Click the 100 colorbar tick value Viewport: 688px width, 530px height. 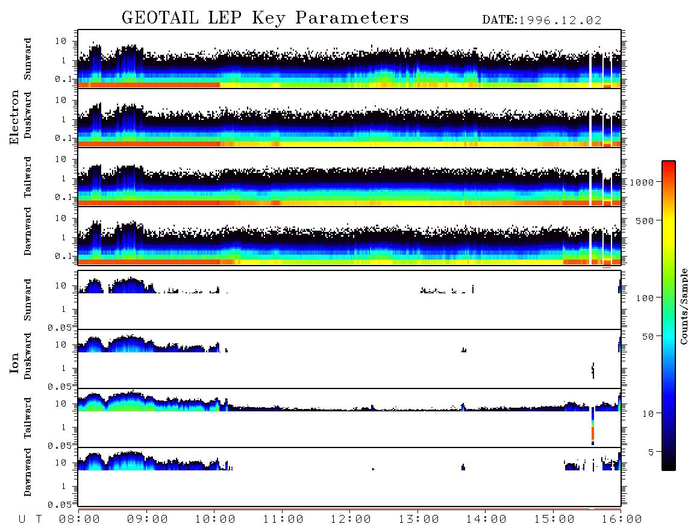tap(645, 298)
